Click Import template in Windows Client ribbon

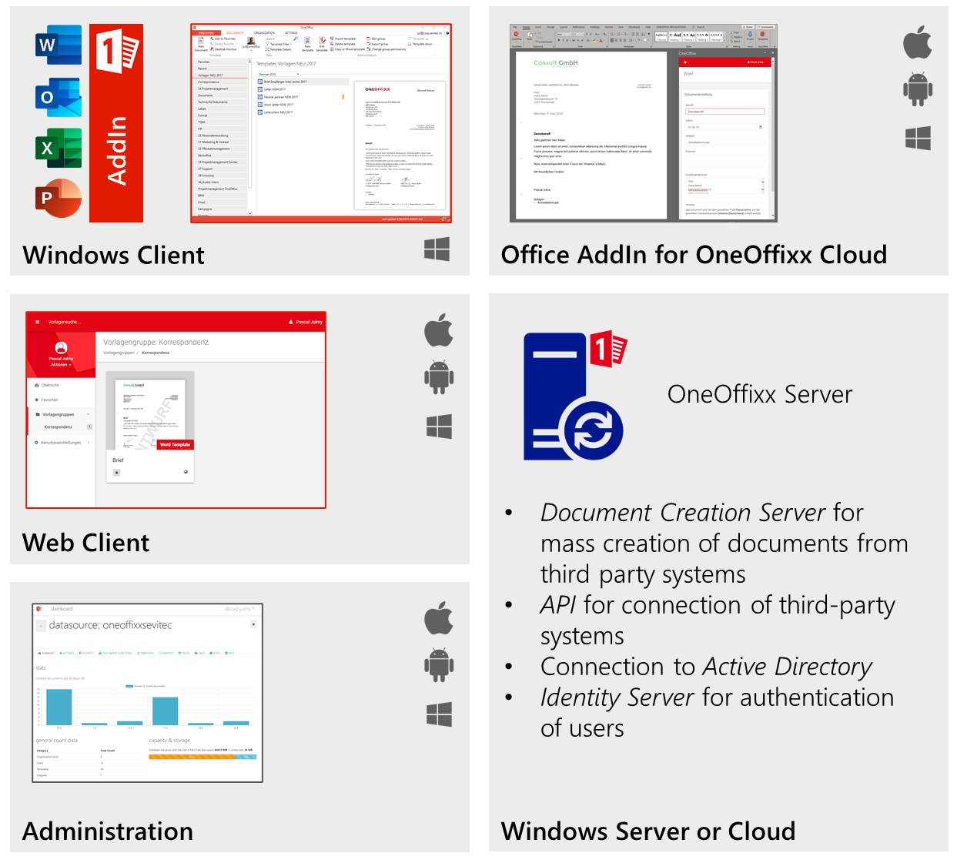pos(343,38)
